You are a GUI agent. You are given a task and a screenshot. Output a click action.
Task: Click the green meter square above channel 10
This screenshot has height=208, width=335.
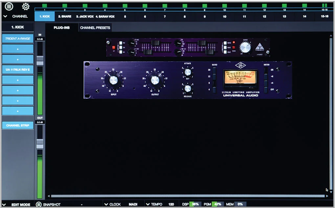[x=225, y=6]
